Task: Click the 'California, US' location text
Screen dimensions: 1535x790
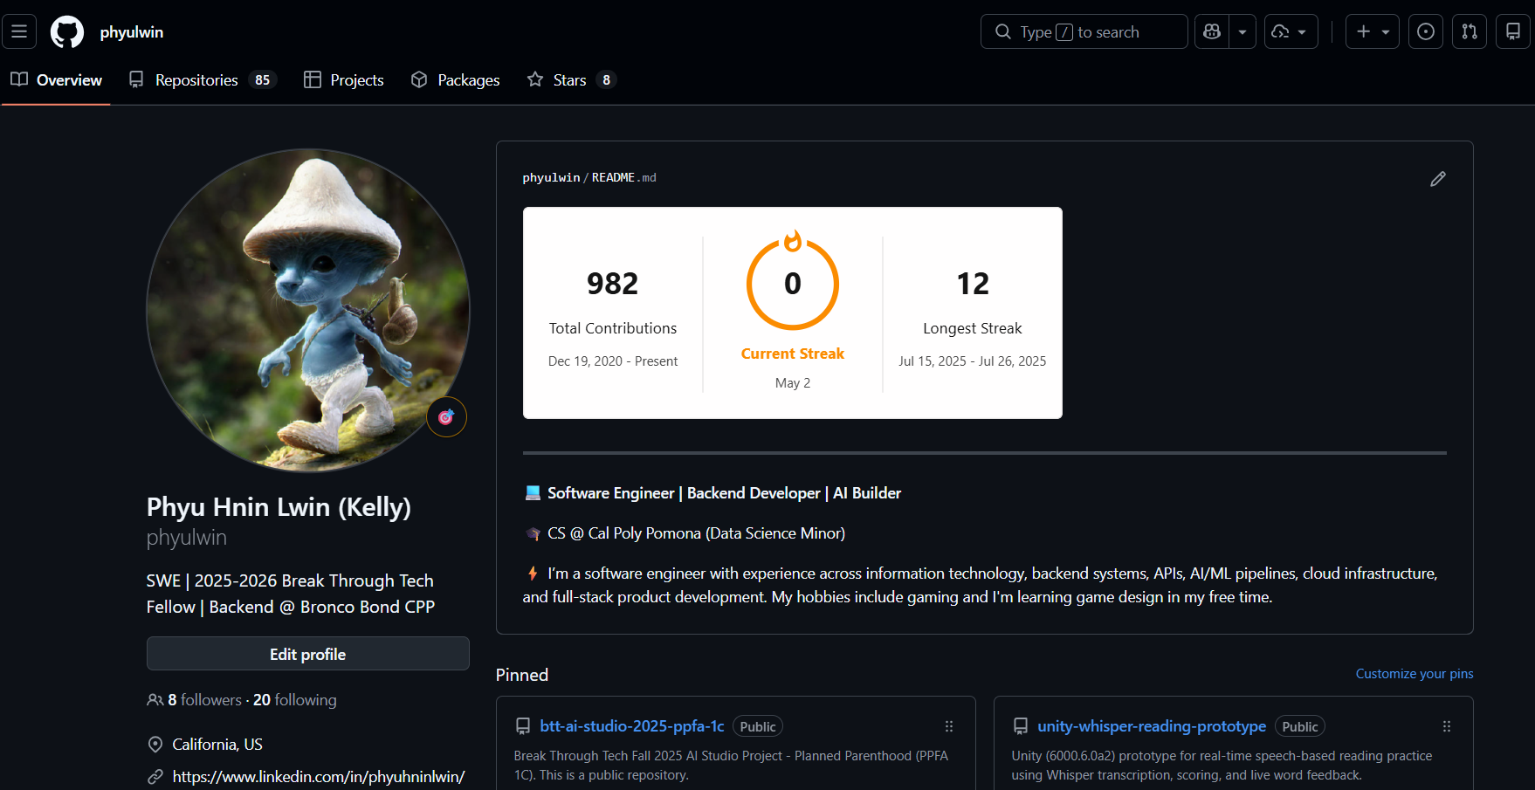Action: (217, 745)
